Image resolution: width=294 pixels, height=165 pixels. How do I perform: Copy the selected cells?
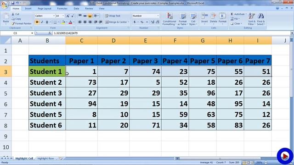[17, 19]
